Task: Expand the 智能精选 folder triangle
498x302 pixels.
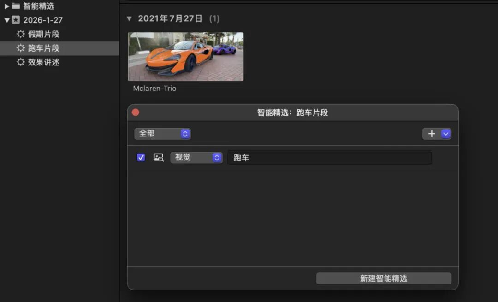Action: pyautogui.click(x=6, y=6)
